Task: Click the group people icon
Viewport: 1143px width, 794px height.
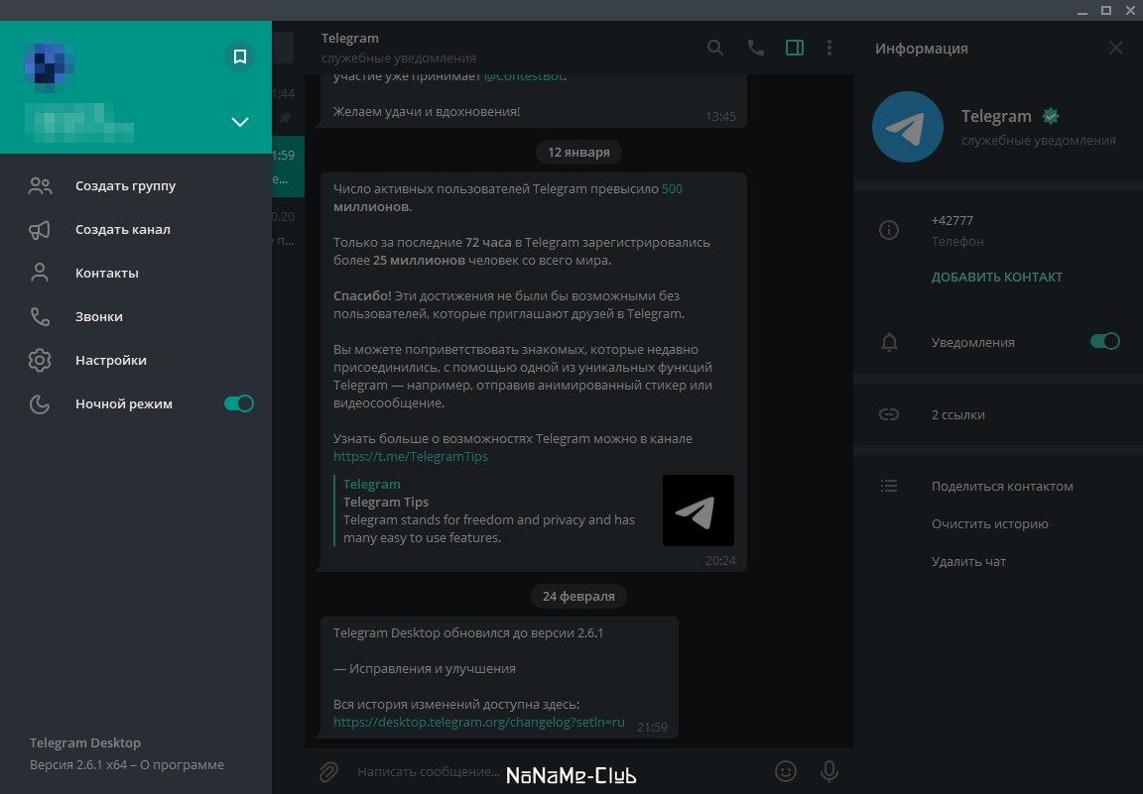Action: click(x=40, y=185)
